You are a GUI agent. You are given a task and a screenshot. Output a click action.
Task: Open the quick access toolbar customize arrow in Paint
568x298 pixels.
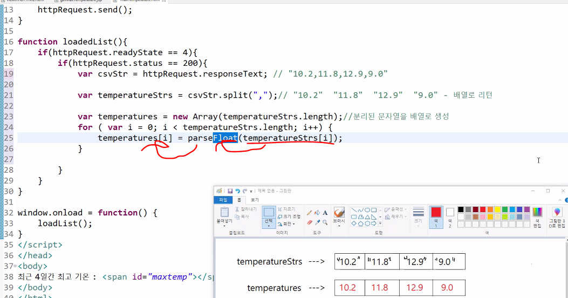[x=251, y=192]
